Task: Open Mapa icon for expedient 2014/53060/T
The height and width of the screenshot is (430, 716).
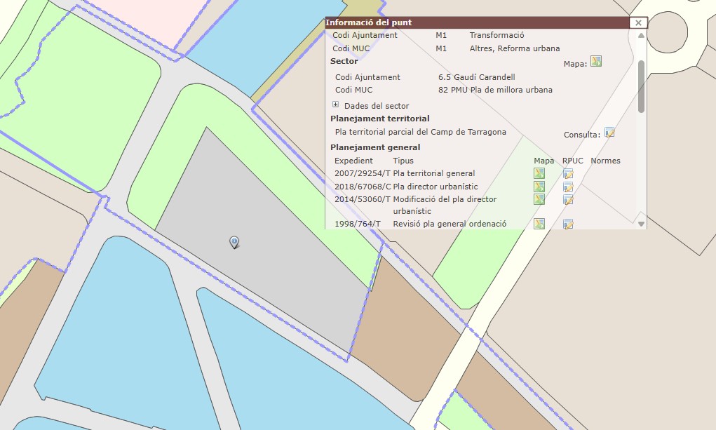Action: coord(539,199)
